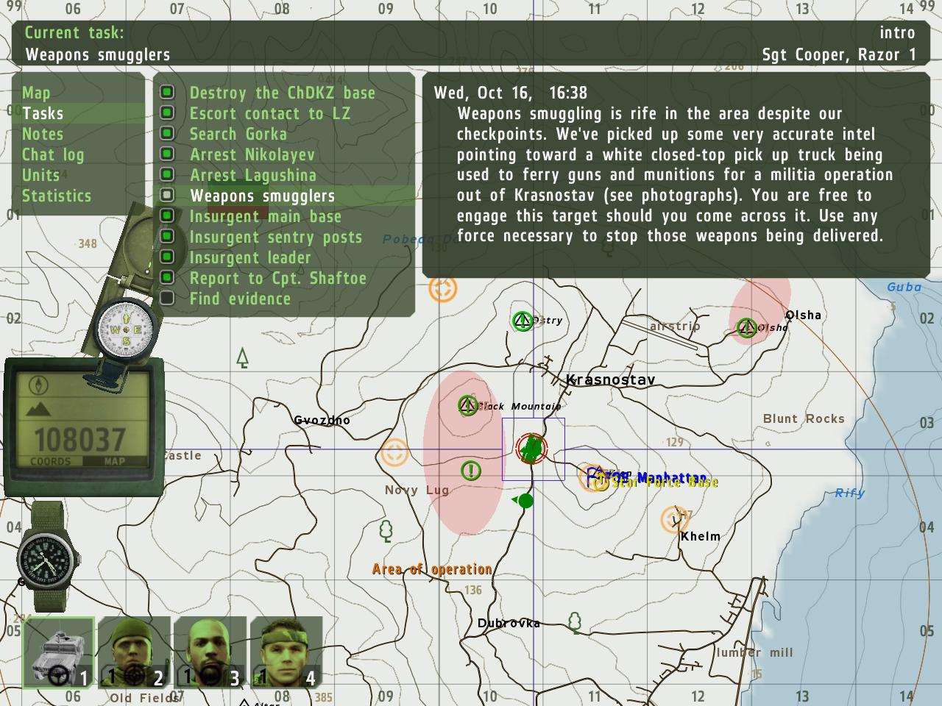
Task: Open the Statistics section
Action: tap(57, 196)
